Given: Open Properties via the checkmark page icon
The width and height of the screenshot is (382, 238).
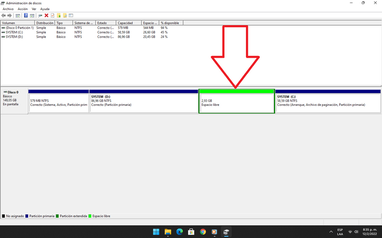Looking at the screenshot, I should [x=53, y=15].
